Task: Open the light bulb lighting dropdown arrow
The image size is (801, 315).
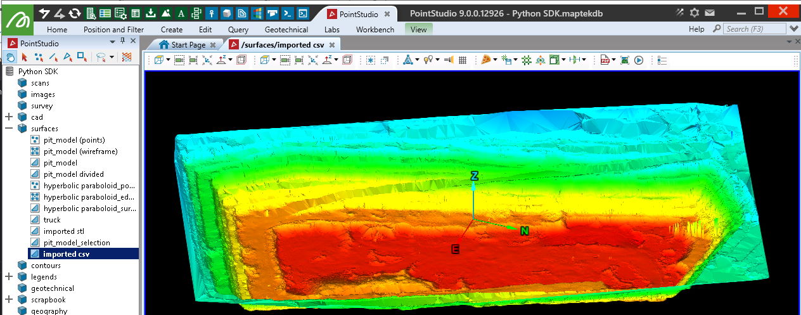Action: click(x=438, y=60)
